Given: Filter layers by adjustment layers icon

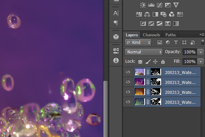Looking at the screenshot, I should click(x=168, y=42).
